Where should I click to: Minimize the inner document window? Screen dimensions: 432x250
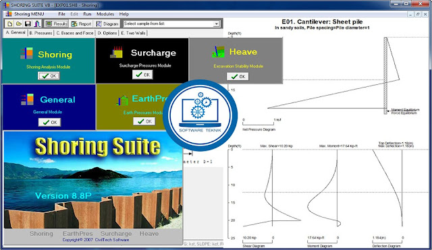pos(410,14)
